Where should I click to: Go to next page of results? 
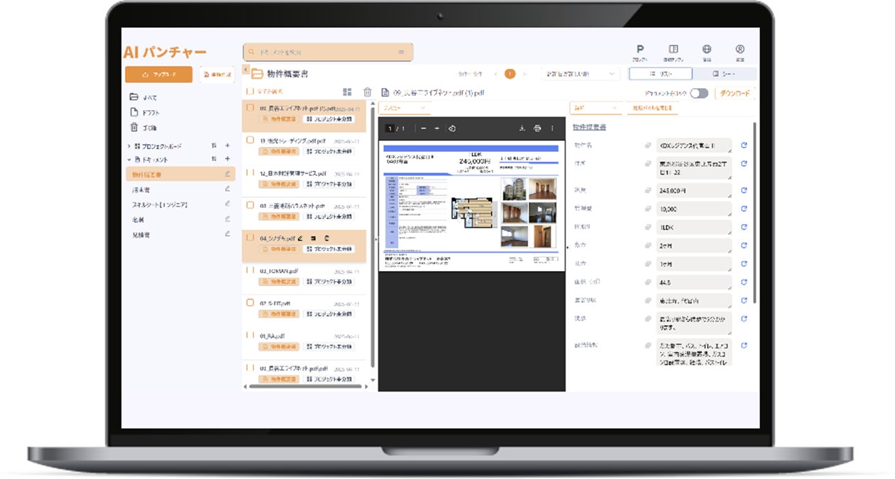point(525,74)
